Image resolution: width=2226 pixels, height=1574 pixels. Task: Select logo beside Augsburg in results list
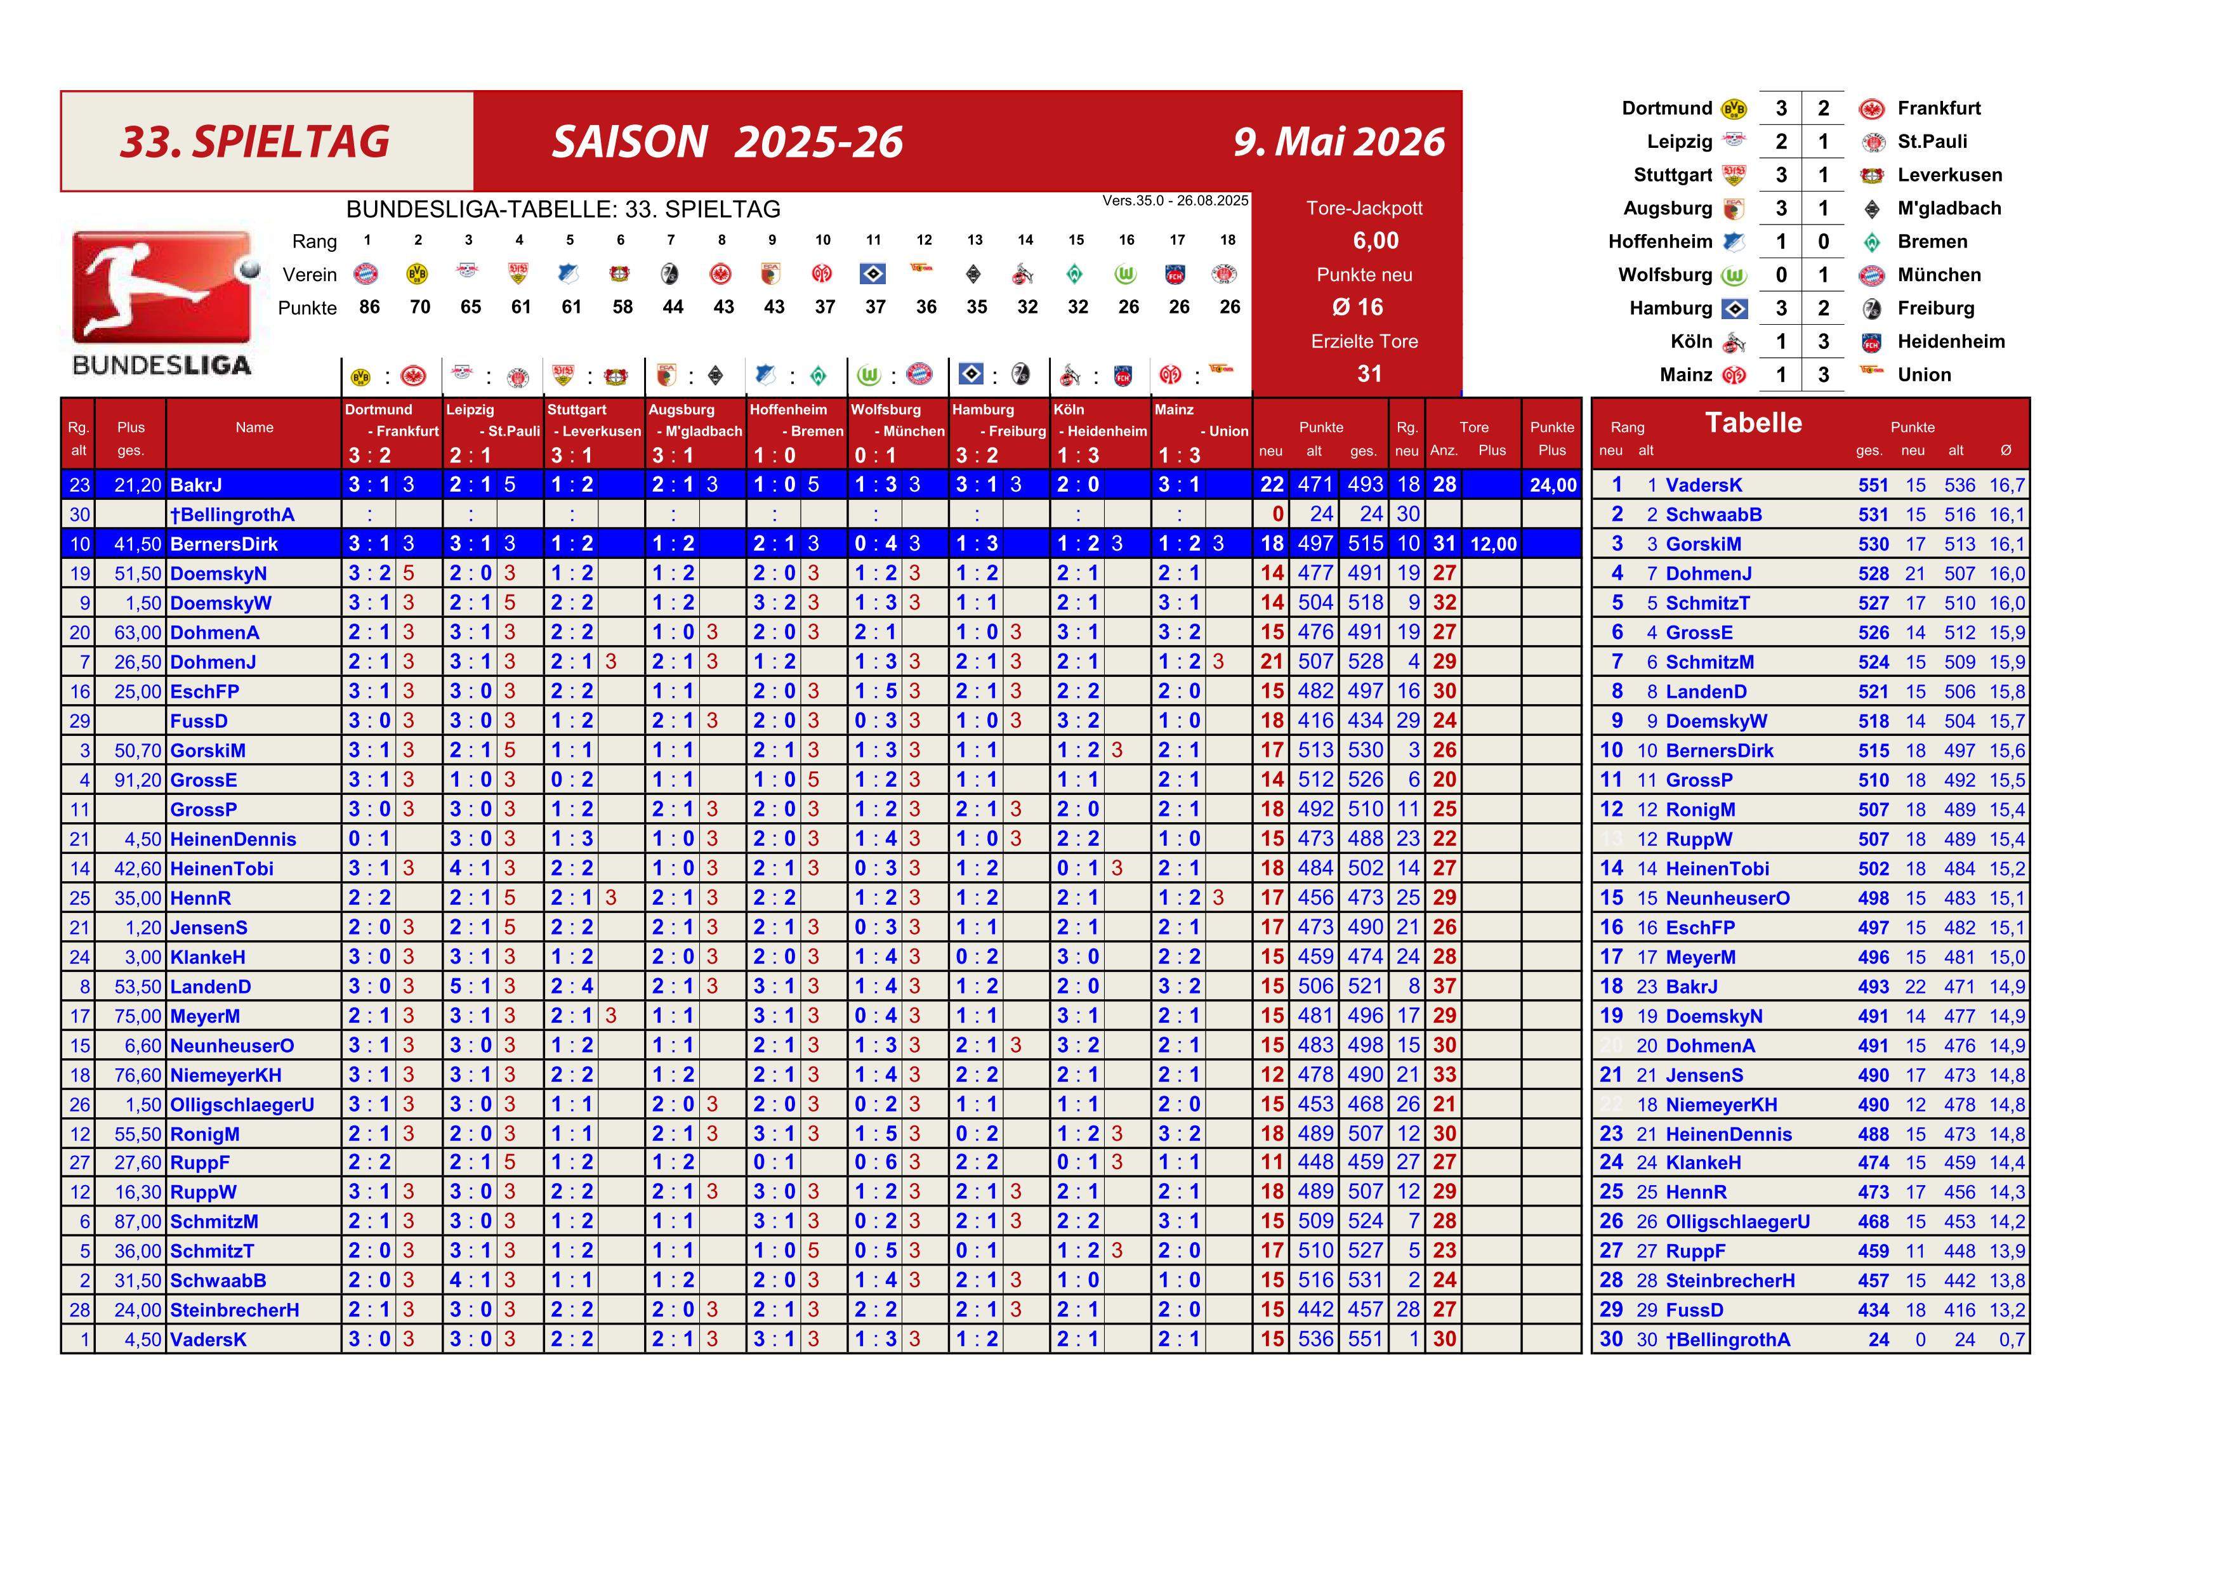(x=1734, y=208)
